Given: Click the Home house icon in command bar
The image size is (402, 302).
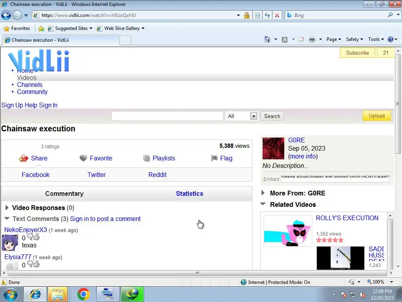Looking at the screenshot, I should coord(267,39).
